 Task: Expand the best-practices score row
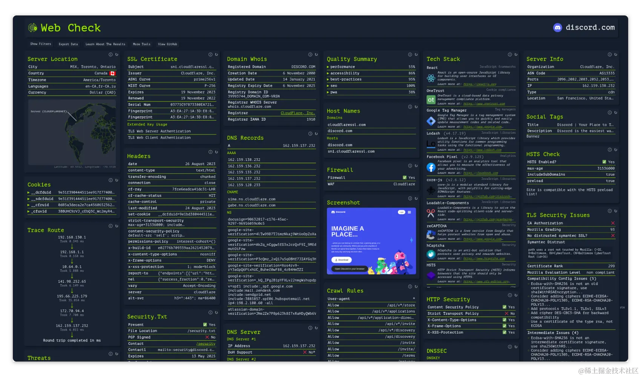point(371,79)
